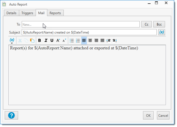Click into the To recipient field
Screen dimensions: 177x127
click(81, 24)
